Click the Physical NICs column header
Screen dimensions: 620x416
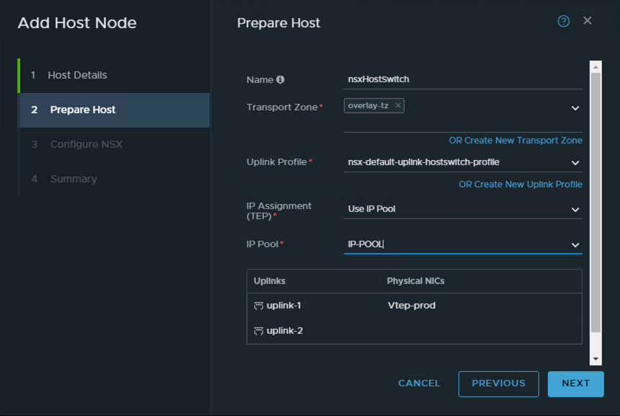click(415, 281)
